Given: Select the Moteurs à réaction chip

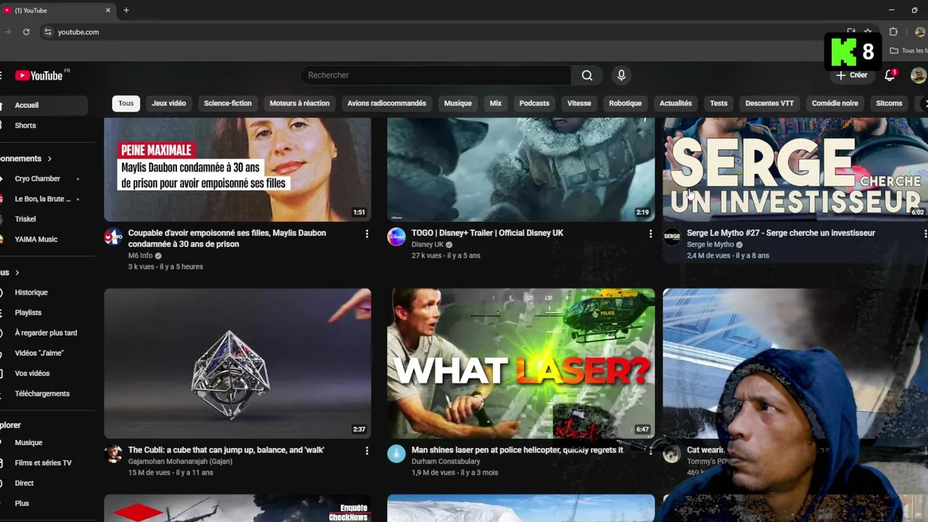Looking at the screenshot, I should point(299,103).
